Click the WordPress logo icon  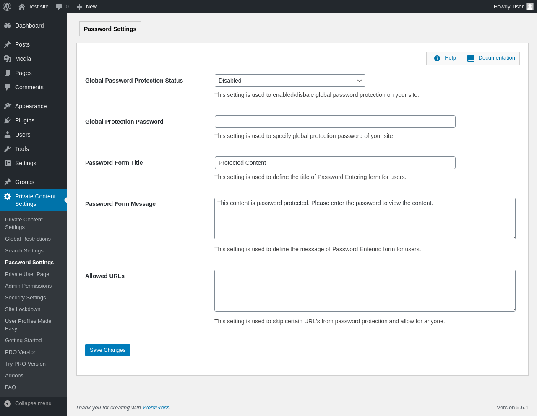7,7
